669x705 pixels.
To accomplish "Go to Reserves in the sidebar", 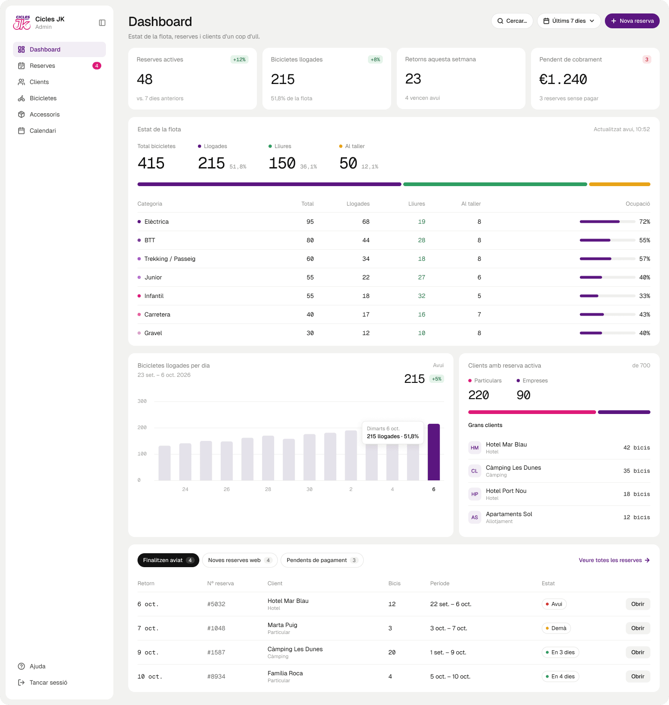I will (59, 66).
